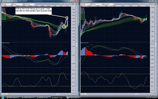The height and width of the screenshot is (99, 158).
Task: Switch to fxTrade Practice taskbar item
Action: click(x=28, y=97)
